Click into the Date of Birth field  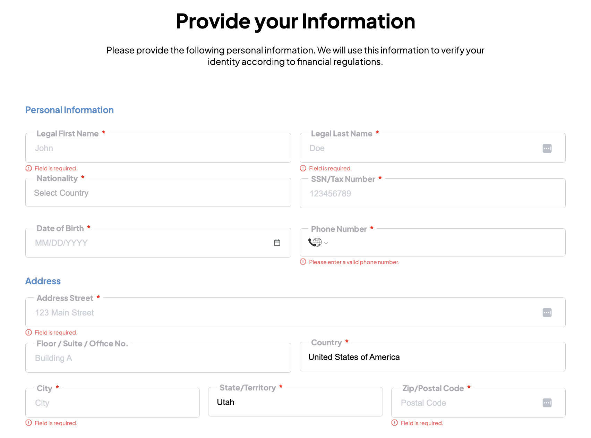pos(153,243)
